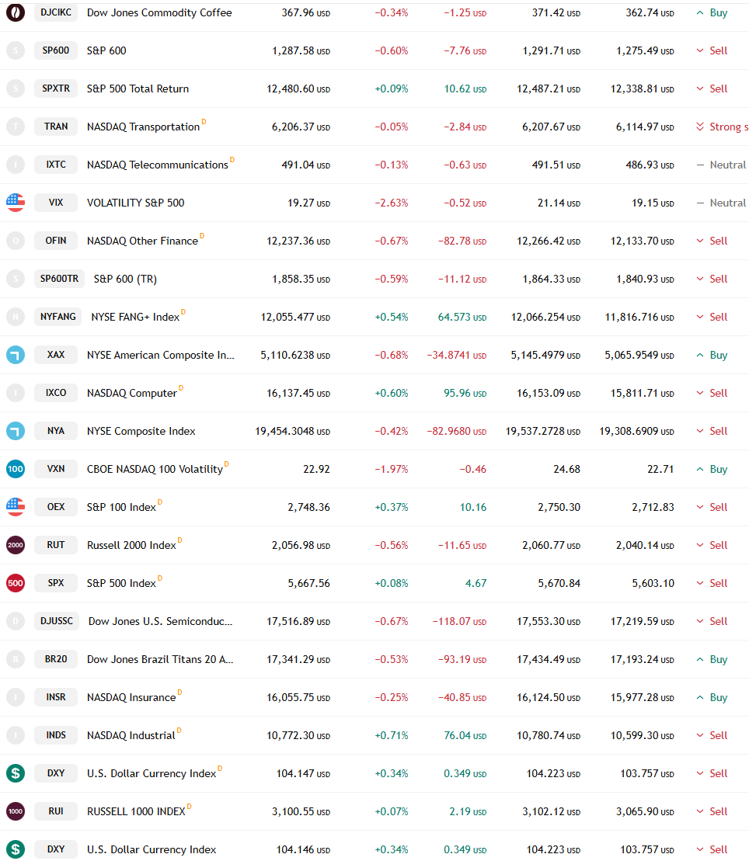Click VXN price value 22.92
The width and height of the screenshot is (749, 861).
point(316,470)
